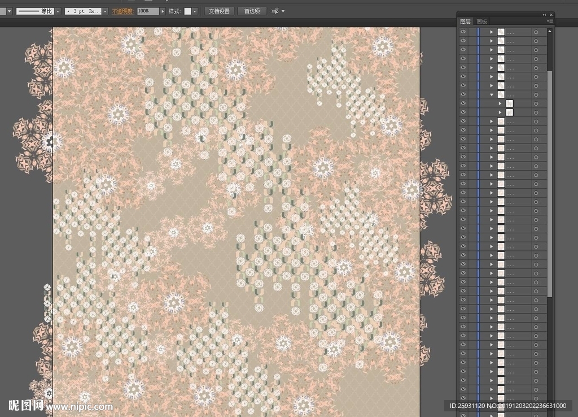Open the opacity slider arrow beside 100%
578x417 pixels.
point(163,11)
